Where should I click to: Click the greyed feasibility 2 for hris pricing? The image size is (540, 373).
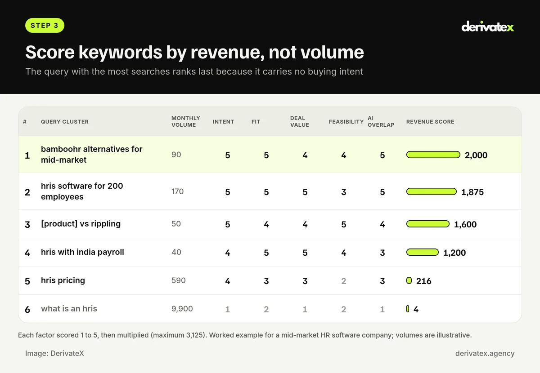[344, 281]
